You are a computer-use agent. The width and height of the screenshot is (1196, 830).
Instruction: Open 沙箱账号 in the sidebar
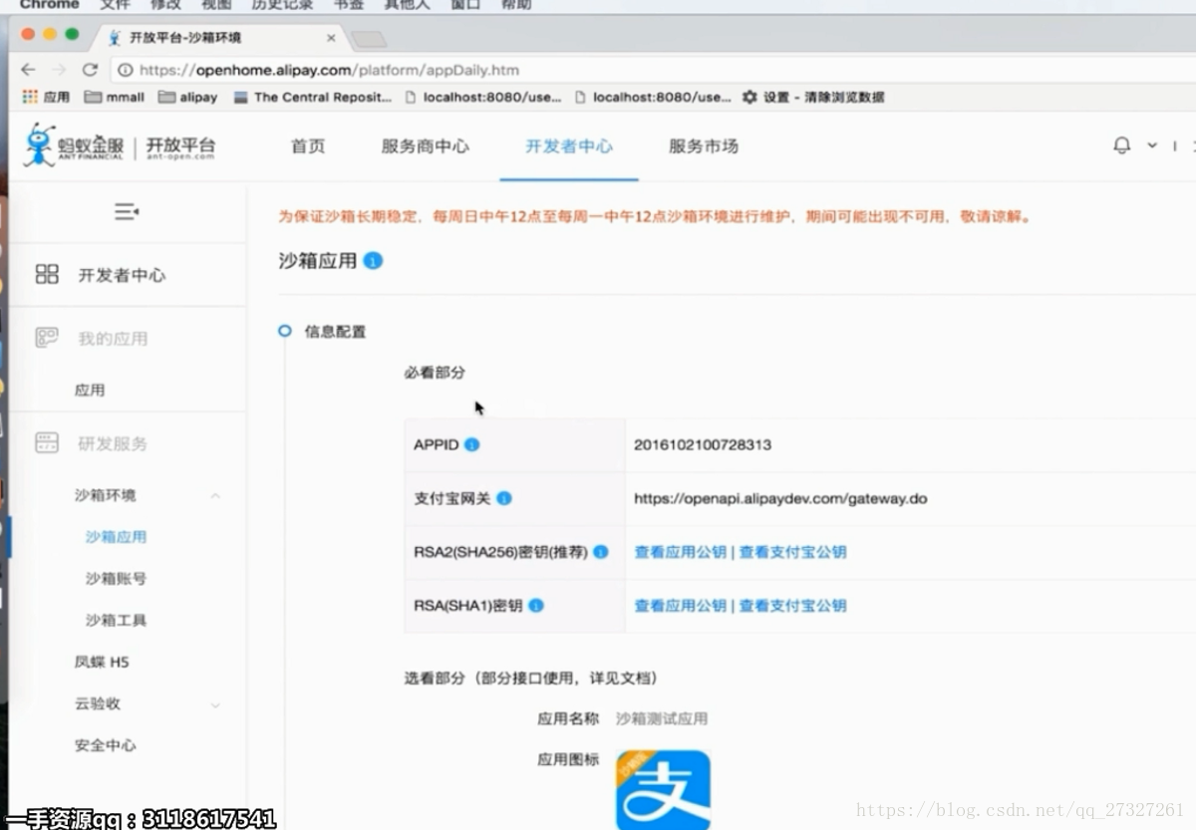pos(116,578)
